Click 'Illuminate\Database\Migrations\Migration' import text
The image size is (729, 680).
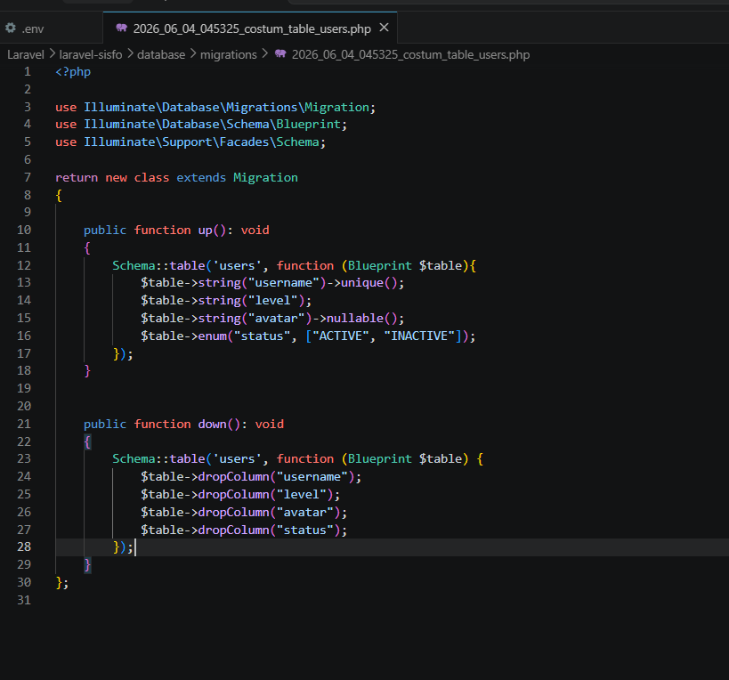(x=226, y=108)
